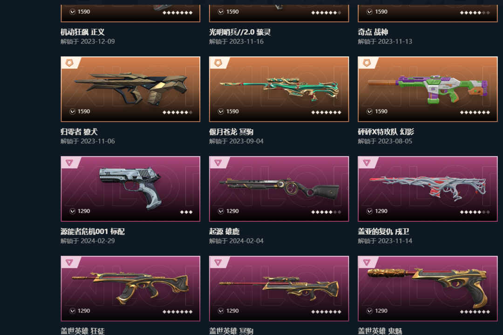Viewport: 503px width, 335px height.
Task: Click the VP currency icon on 归零者 獠犬 card
Action: [73, 111]
